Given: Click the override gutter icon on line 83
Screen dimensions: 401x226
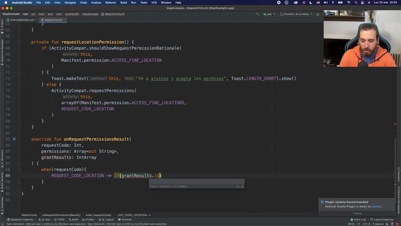Looking at the screenshot, I should tap(14, 139).
